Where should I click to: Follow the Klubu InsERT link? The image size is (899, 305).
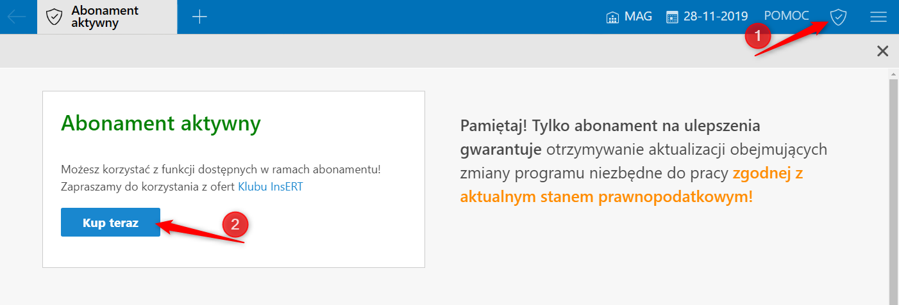click(270, 187)
